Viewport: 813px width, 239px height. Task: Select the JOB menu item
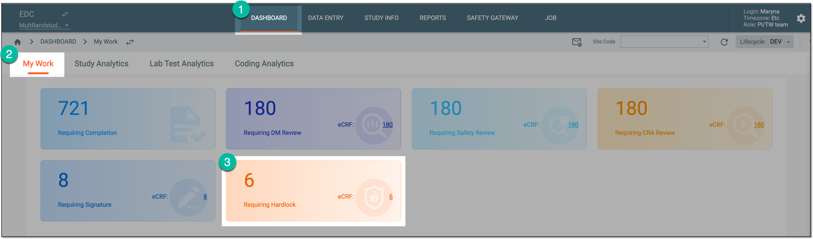pos(551,18)
